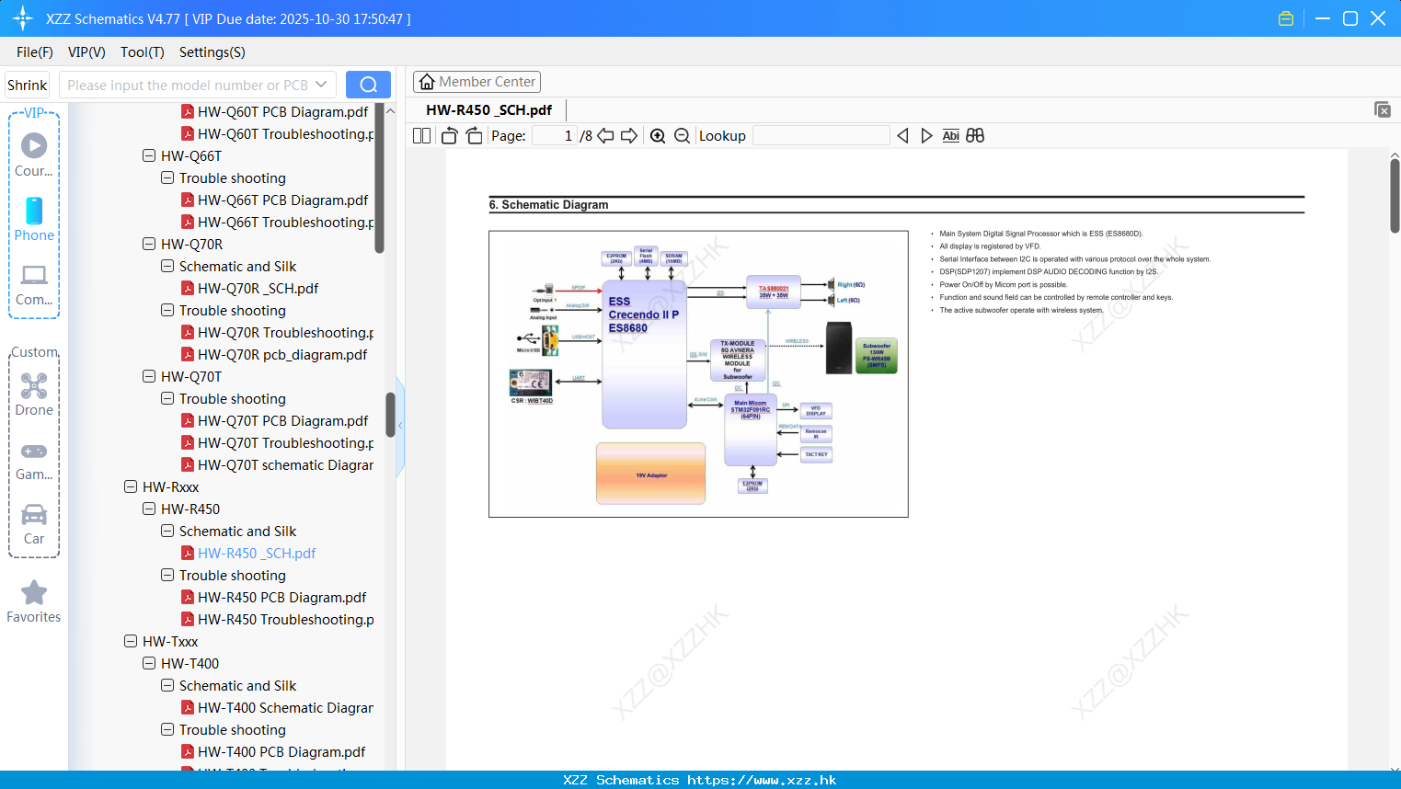This screenshot has width=1401, height=789.
Task: Collapse the HW-Q70T tree node
Action: 149,377
